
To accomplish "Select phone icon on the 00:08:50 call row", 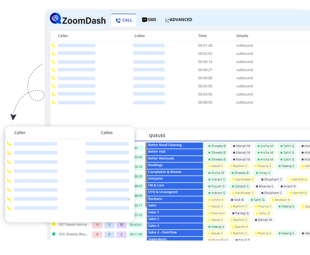I will pos(53,102).
